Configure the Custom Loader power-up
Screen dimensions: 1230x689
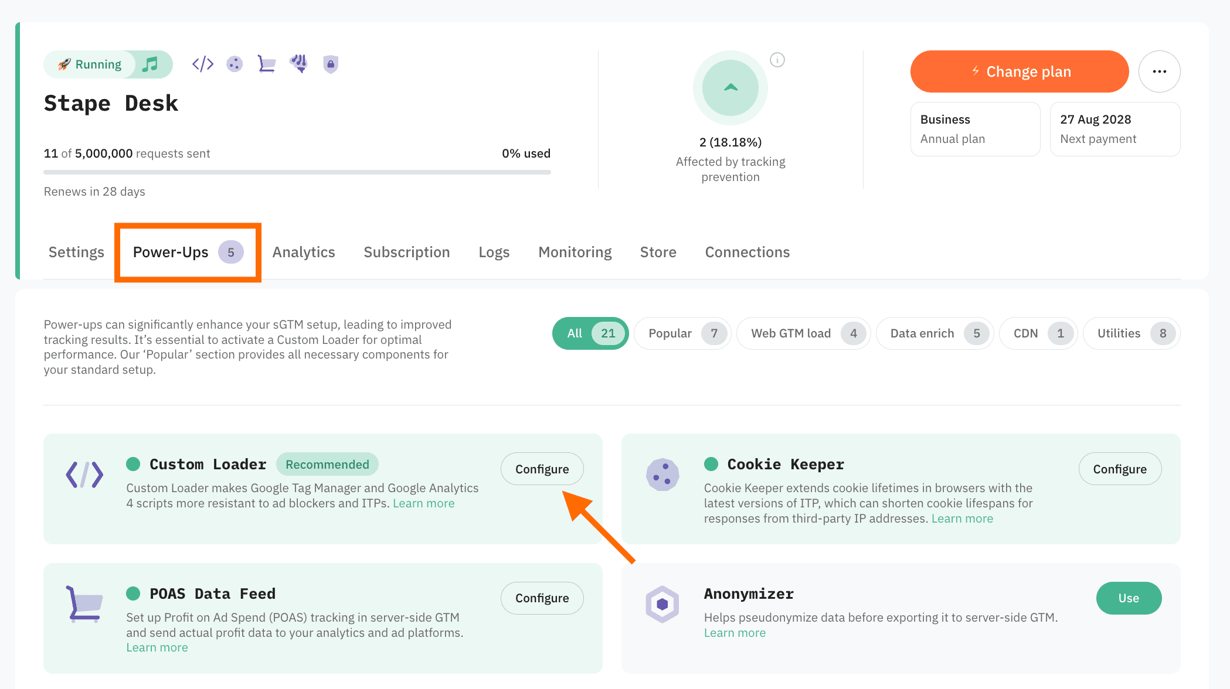(x=542, y=469)
